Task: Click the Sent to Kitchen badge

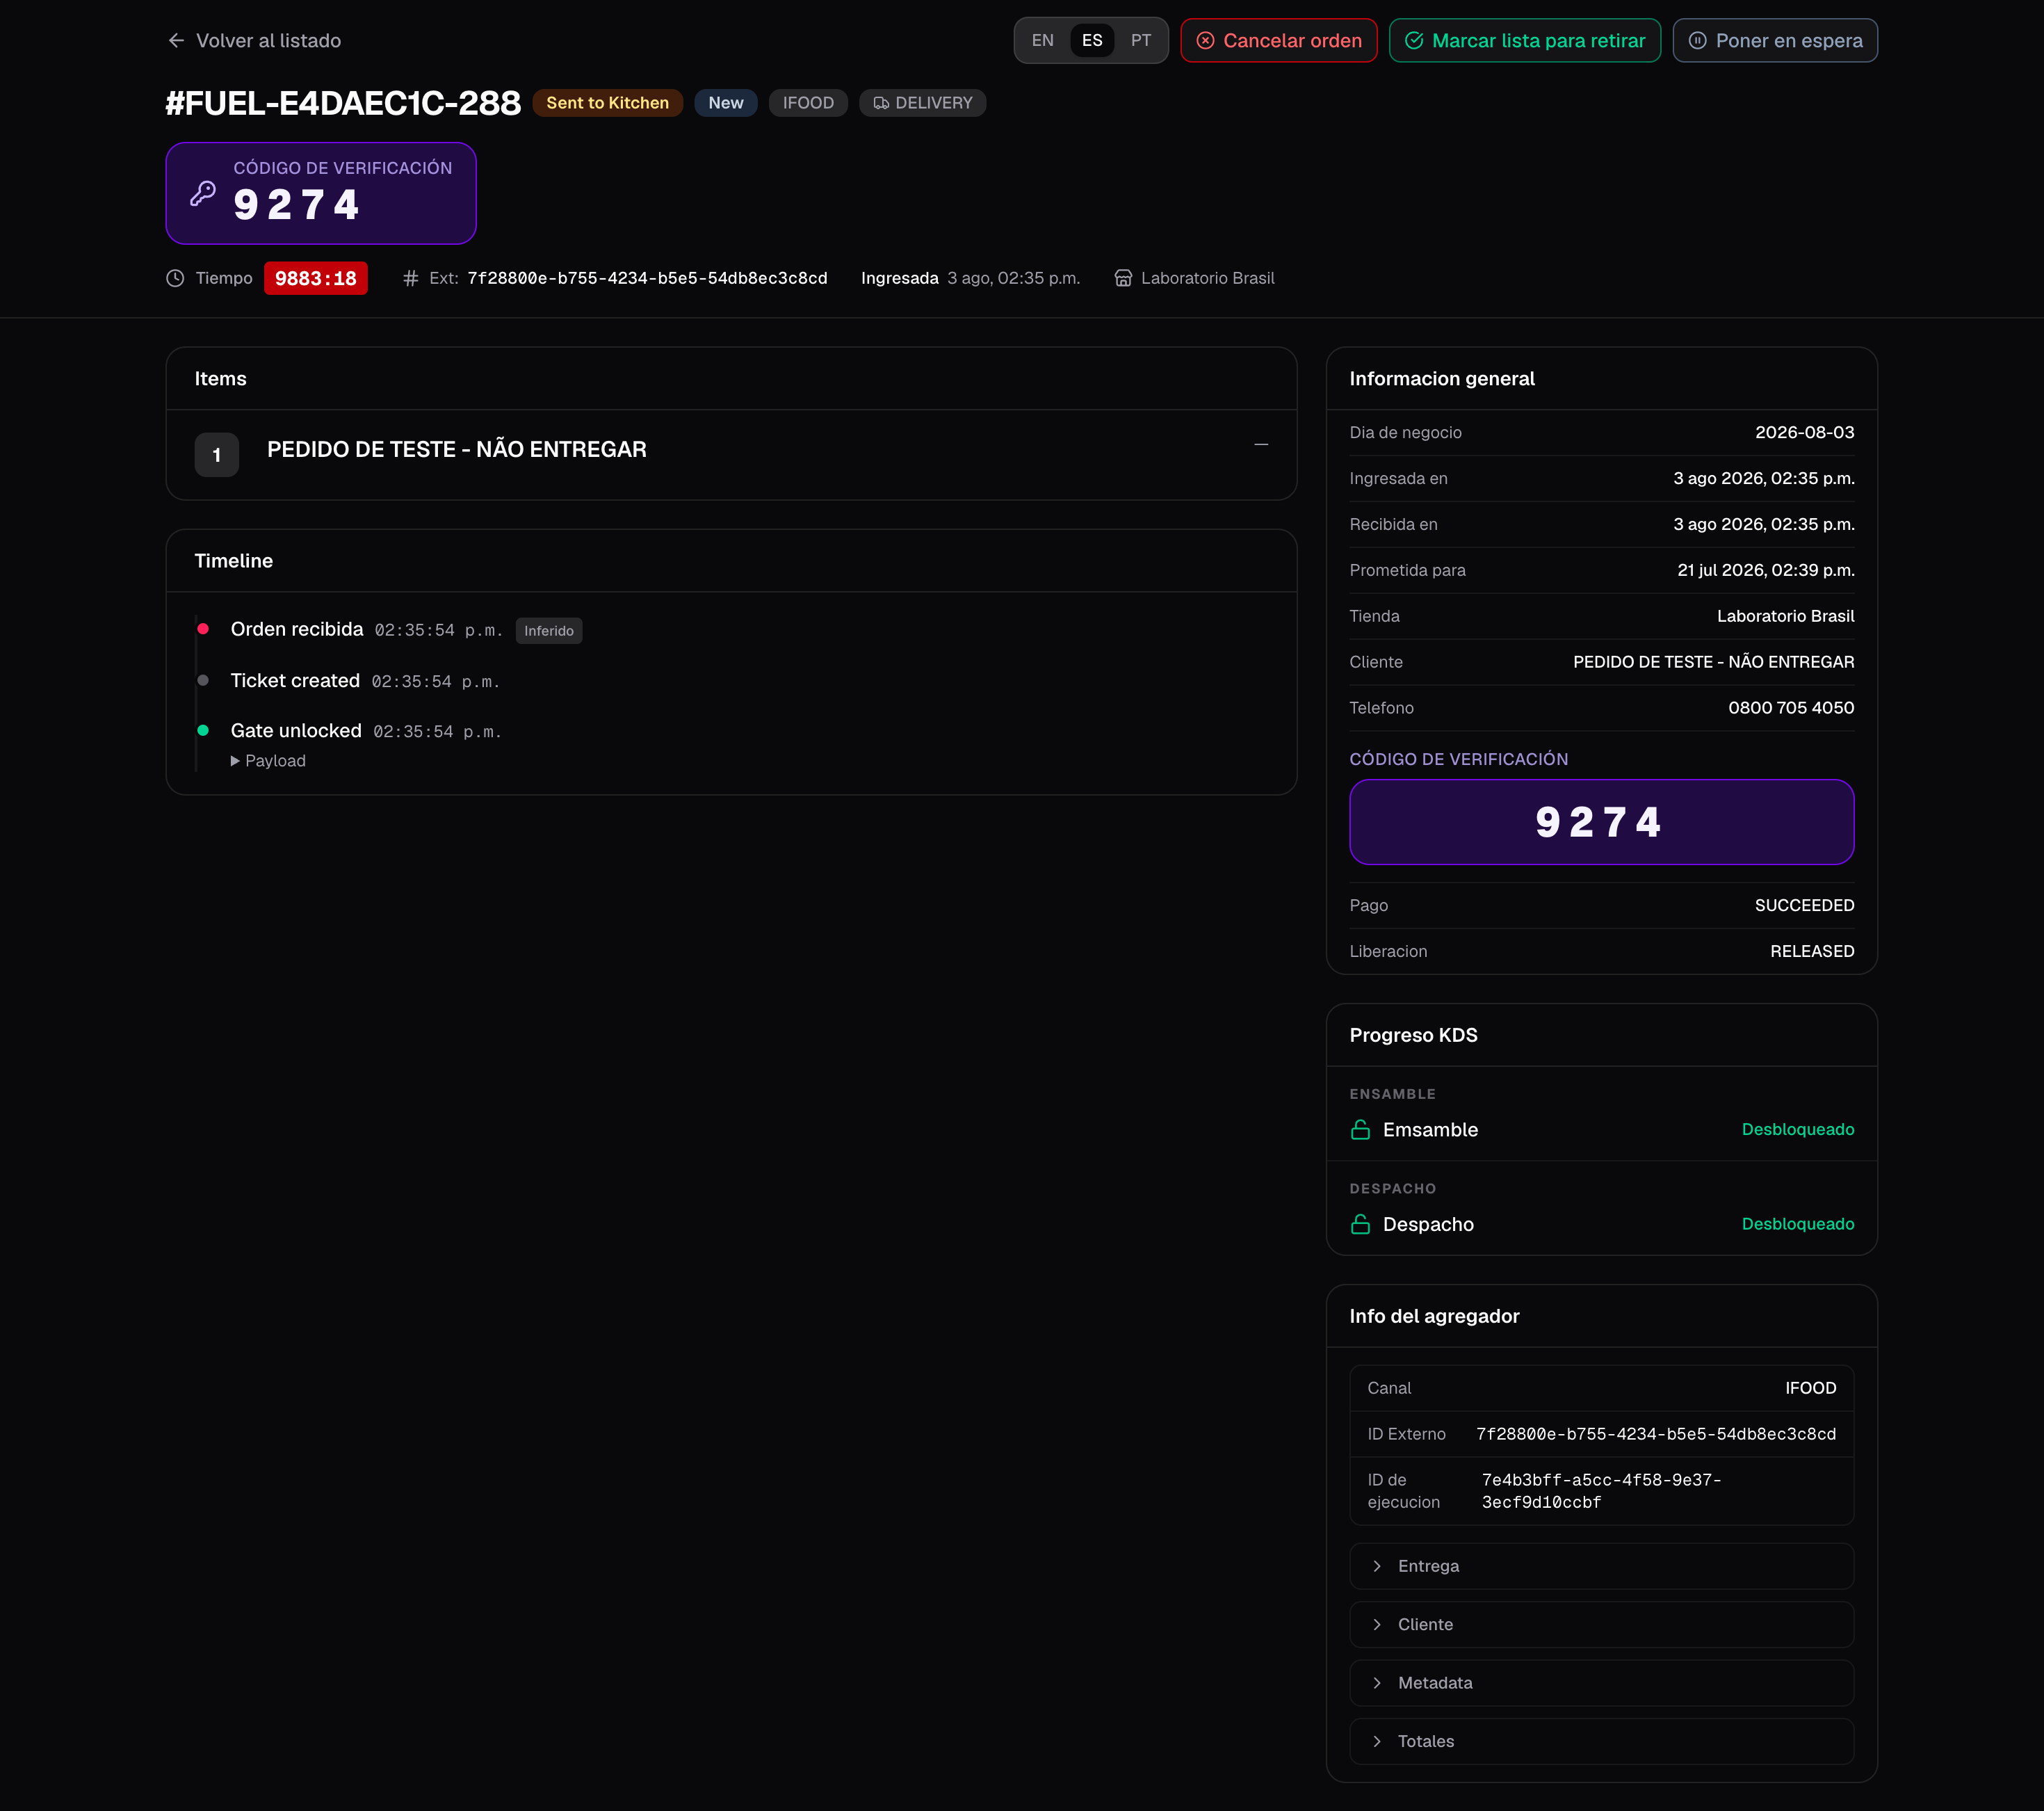Action: pyautogui.click(x=607, y=103)
